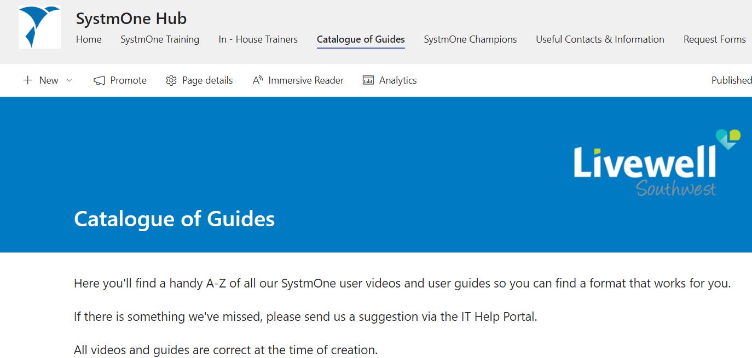This screenshot has width=752, height=358.
Task: Click the line "All videos and guides are correct"
Action: (x=225, y=350)
